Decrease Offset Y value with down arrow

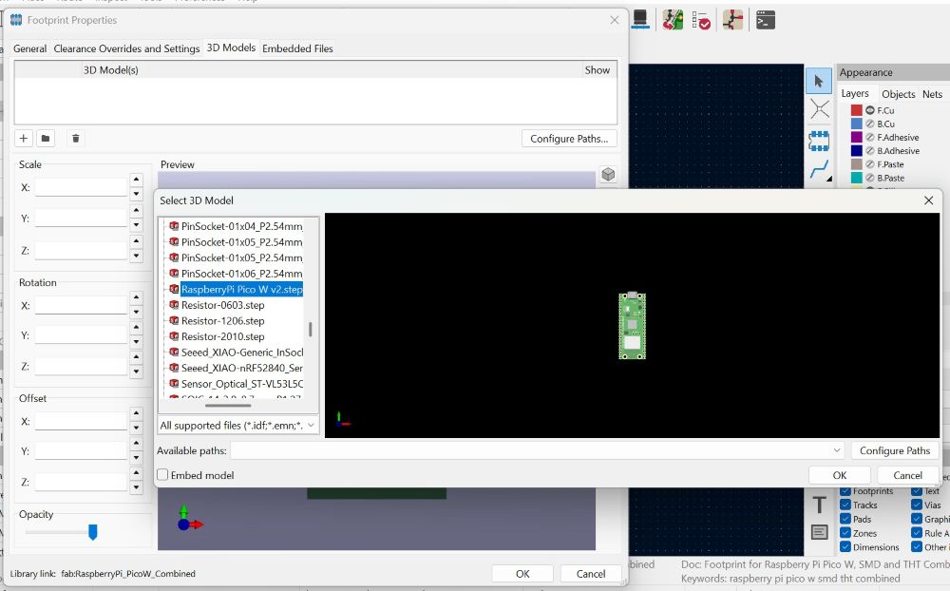pyautogui.click(x=136, y=458)
